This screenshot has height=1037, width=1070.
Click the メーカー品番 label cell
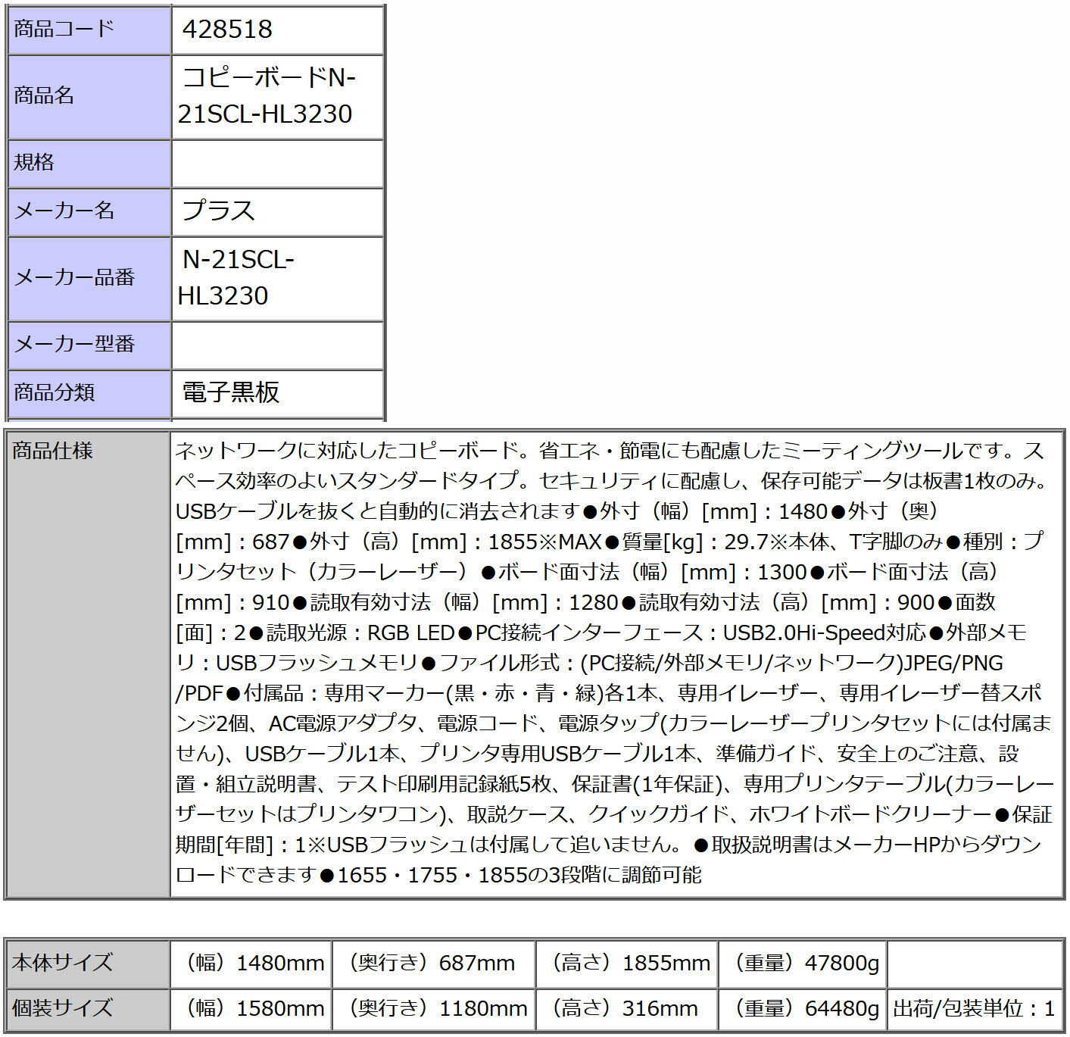tap(89, 279)
